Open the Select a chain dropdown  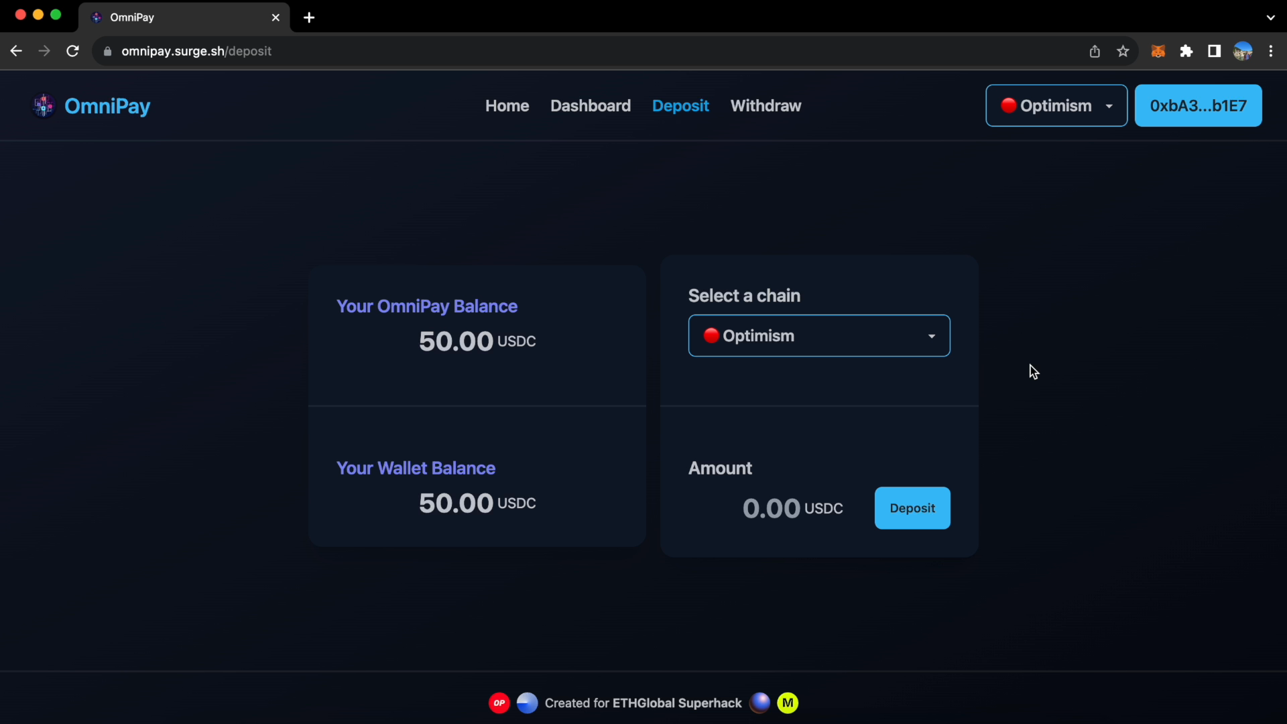tap(819, 336)
